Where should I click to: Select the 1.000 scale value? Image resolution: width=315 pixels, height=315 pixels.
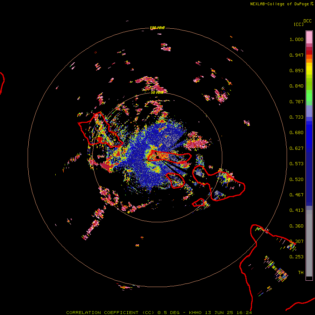click(296, 39)
